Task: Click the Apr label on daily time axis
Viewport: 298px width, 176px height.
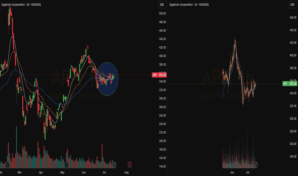Action: (41, 172)
